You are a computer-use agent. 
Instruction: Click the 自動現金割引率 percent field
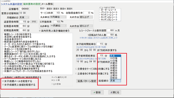[87, 13]
